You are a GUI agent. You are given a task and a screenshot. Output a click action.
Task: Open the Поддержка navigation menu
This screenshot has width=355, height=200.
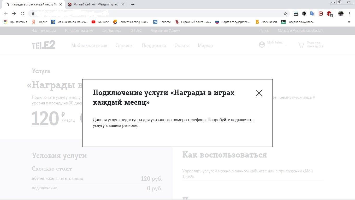click(154, 46)
